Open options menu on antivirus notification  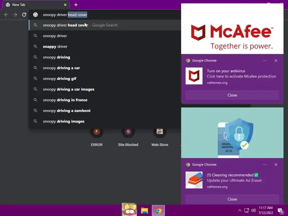pos(264,60)
